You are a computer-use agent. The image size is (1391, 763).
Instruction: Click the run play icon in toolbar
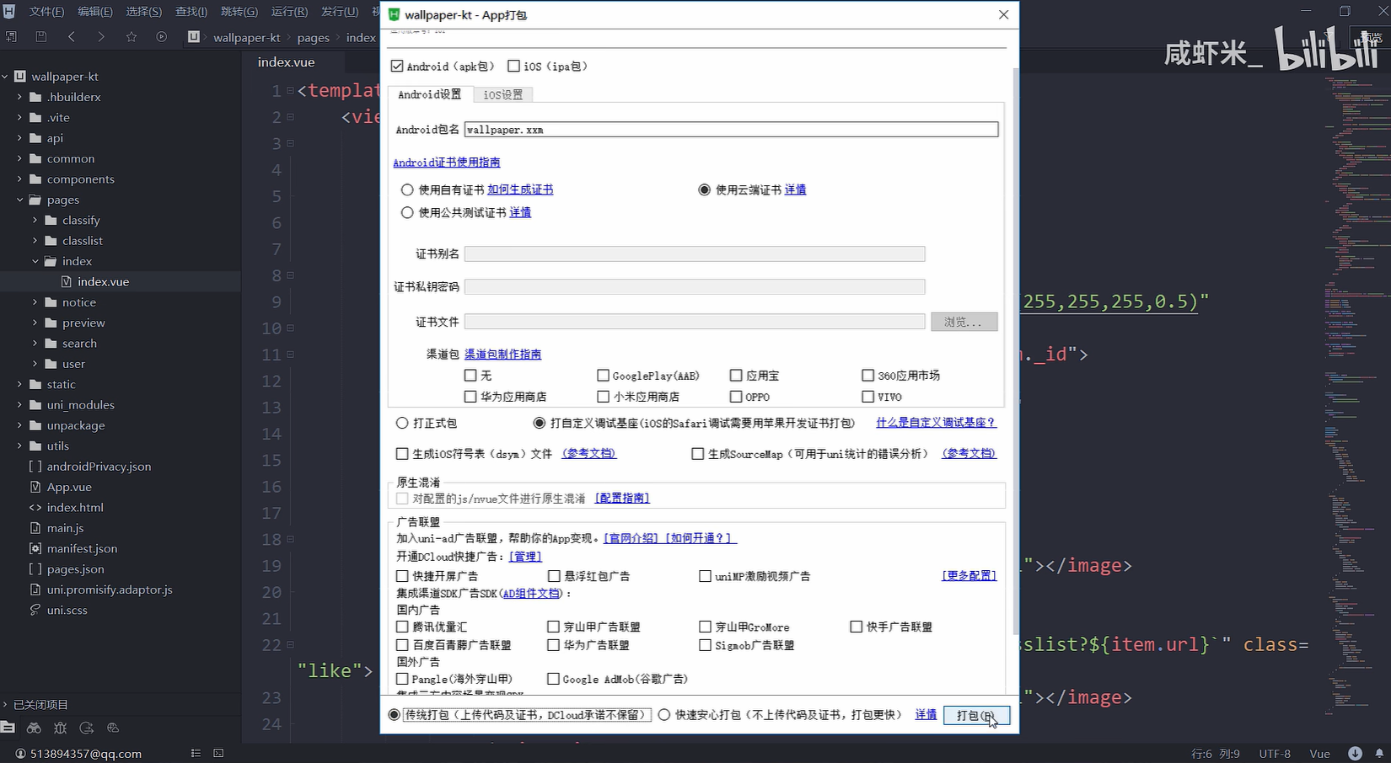(162, 37)
